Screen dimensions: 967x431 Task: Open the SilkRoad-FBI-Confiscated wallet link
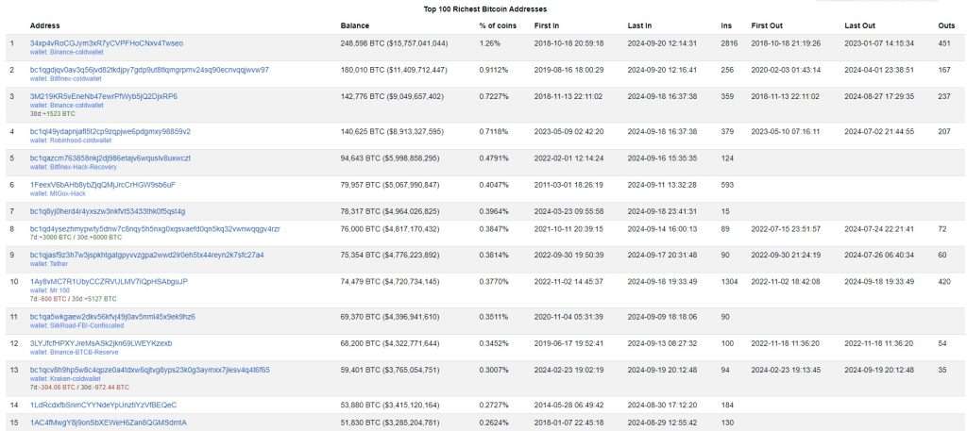coord(80,323)
